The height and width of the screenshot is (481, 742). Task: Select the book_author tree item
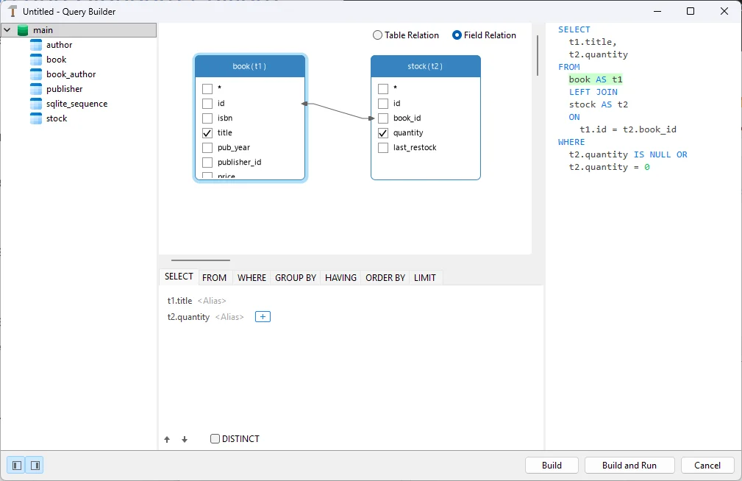tap(71, 74)
